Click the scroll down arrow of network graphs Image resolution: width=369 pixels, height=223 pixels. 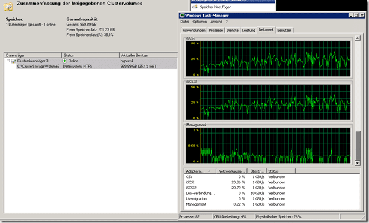tap(358, 163)
